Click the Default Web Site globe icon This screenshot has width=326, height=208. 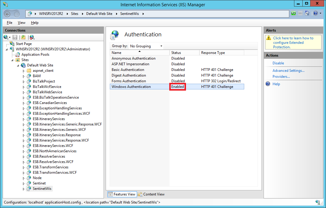click(23, 65)
